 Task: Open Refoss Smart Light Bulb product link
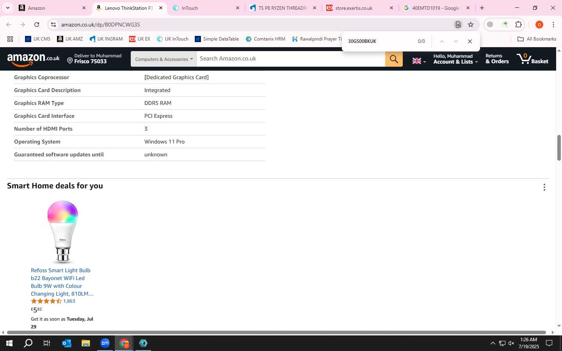(62, 282)
